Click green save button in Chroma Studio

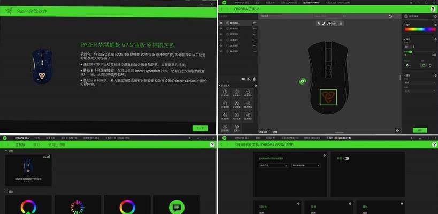[420, 130]
